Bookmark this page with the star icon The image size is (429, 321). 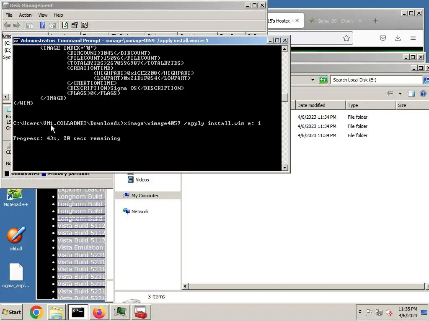(346, 38)
